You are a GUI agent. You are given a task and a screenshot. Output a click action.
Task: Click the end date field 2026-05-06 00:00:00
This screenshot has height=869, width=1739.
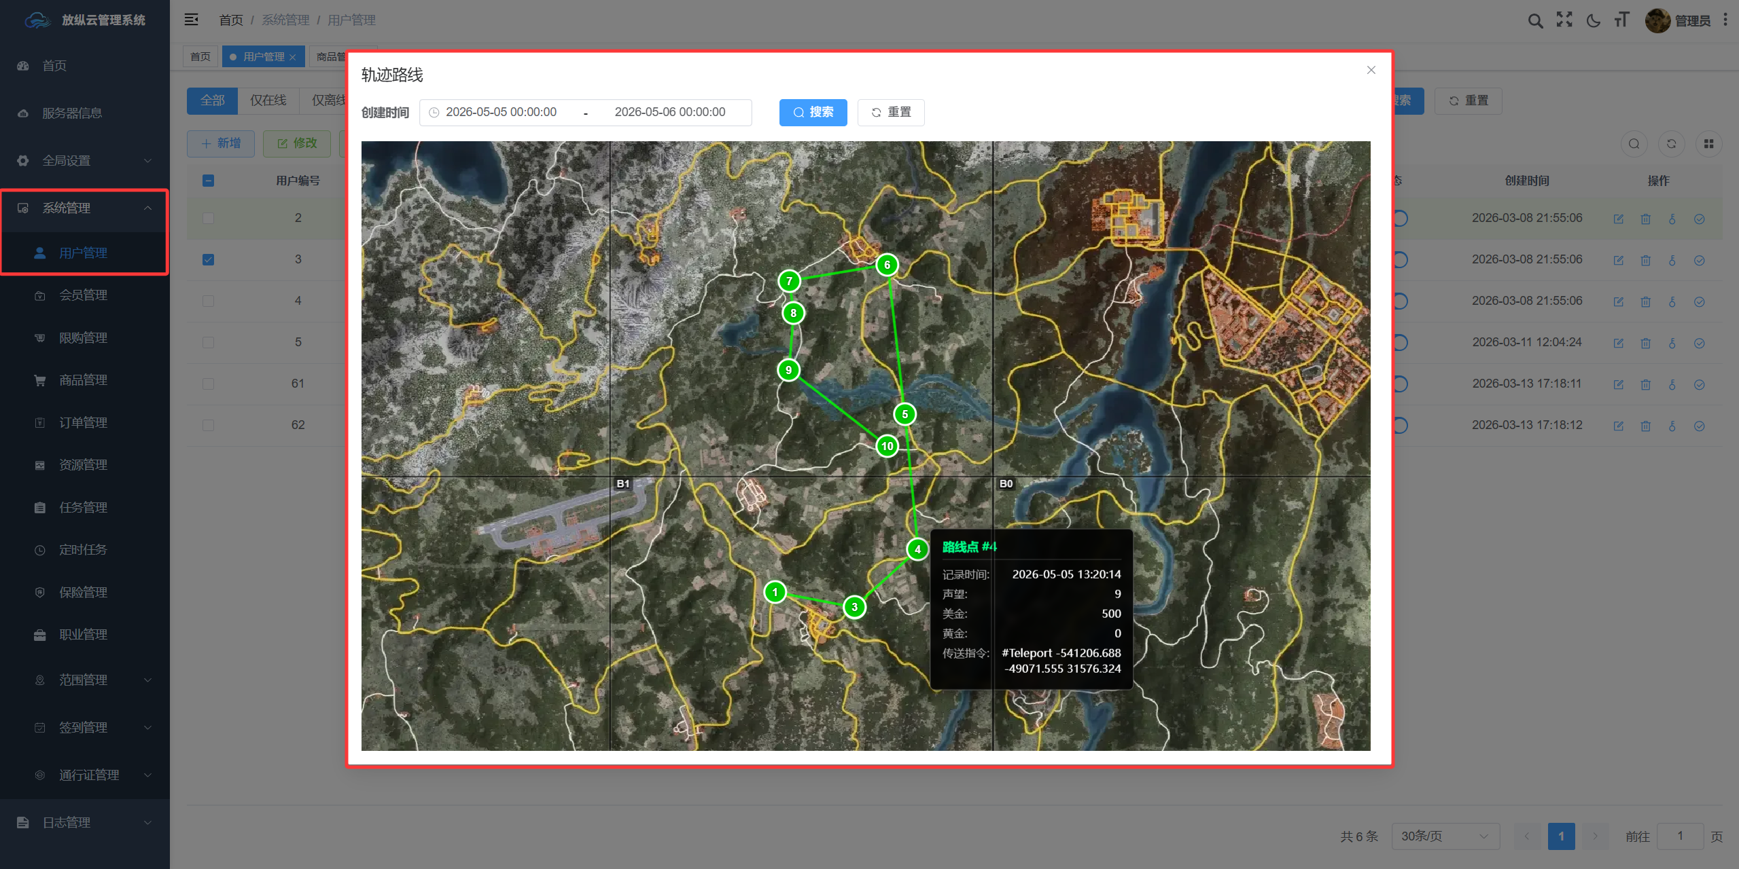669,113
